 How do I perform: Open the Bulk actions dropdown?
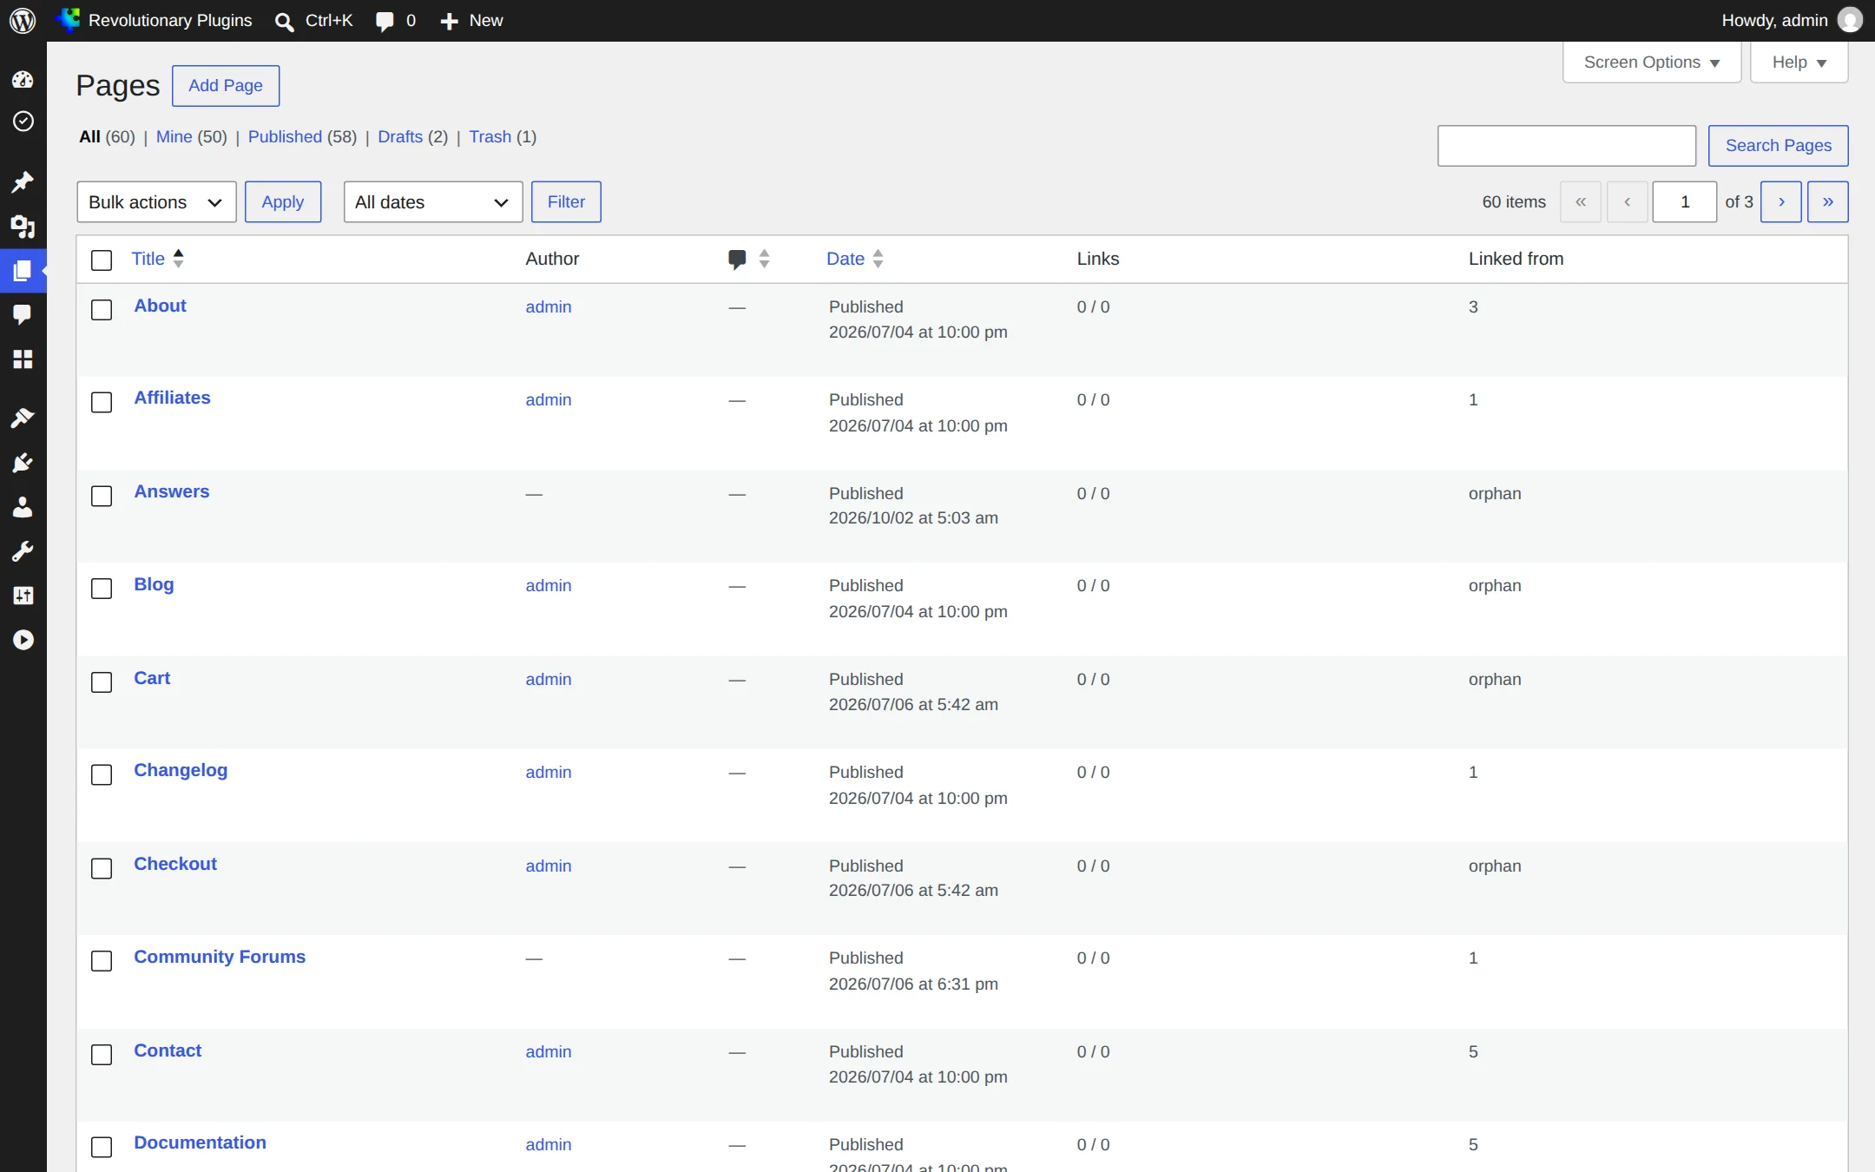[x=156, y=202]
